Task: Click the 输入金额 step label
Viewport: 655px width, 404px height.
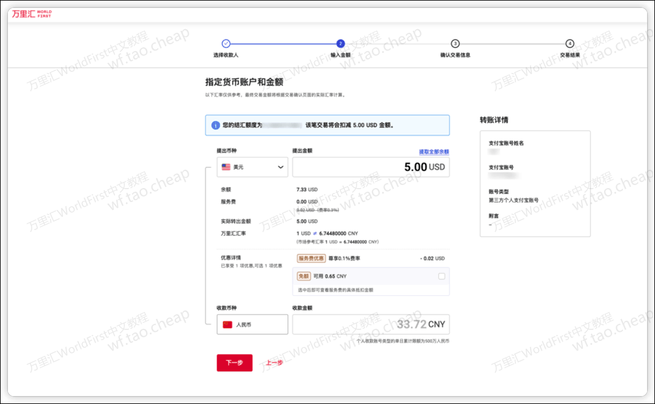Action: pos(340,55)
